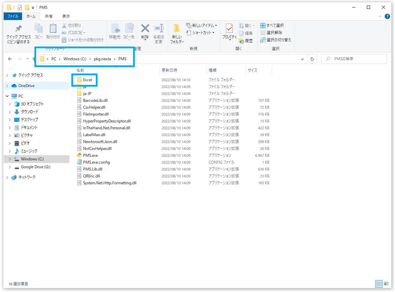The image size is (395, 292).
Task: Click the Rename icon in ribbon
Action: [159, 29]
